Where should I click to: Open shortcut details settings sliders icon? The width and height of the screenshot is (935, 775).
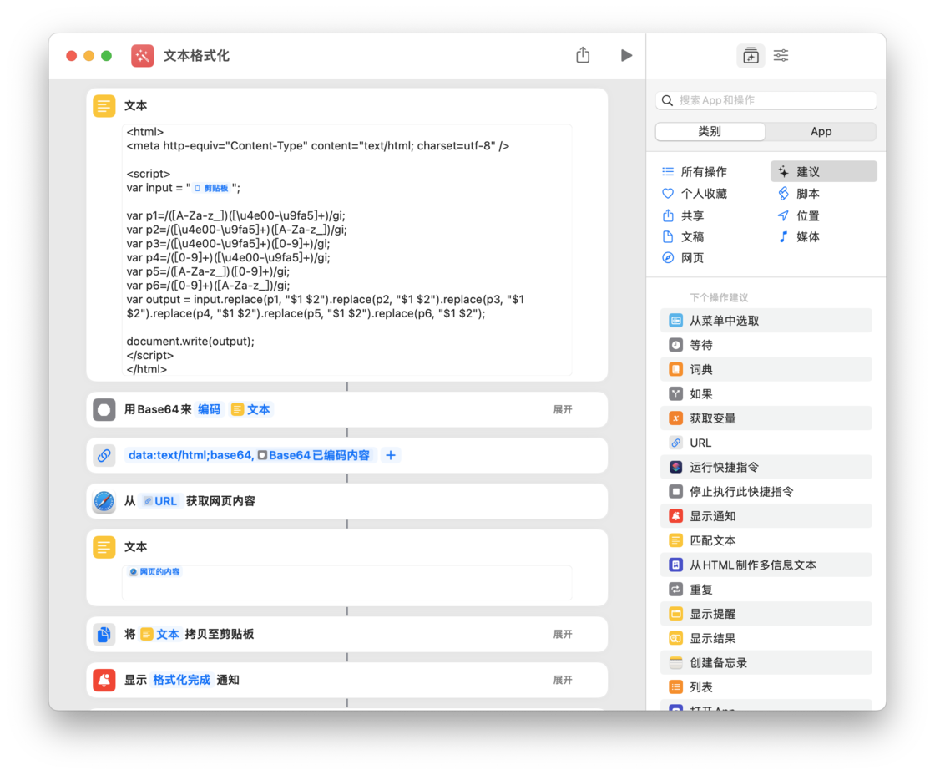click(781, 56)
